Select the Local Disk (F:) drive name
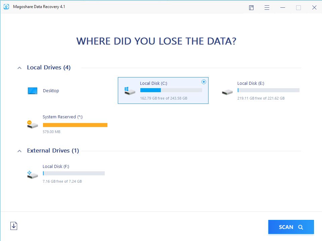 56,167
